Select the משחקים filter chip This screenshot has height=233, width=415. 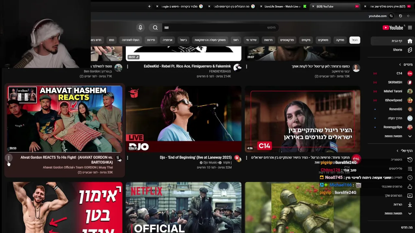pos(323,40)
